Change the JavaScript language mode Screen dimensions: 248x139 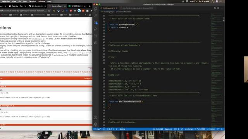[x=189, y=129]
